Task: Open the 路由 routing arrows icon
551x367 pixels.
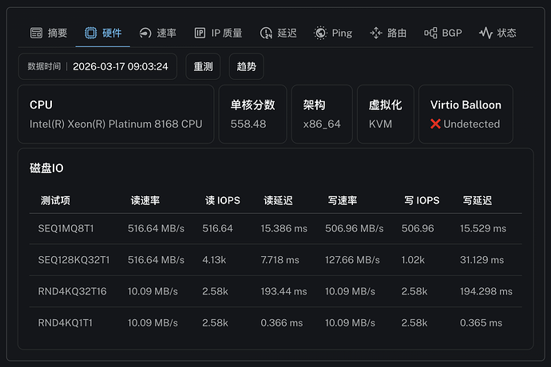Action: [x=375, y=33]
